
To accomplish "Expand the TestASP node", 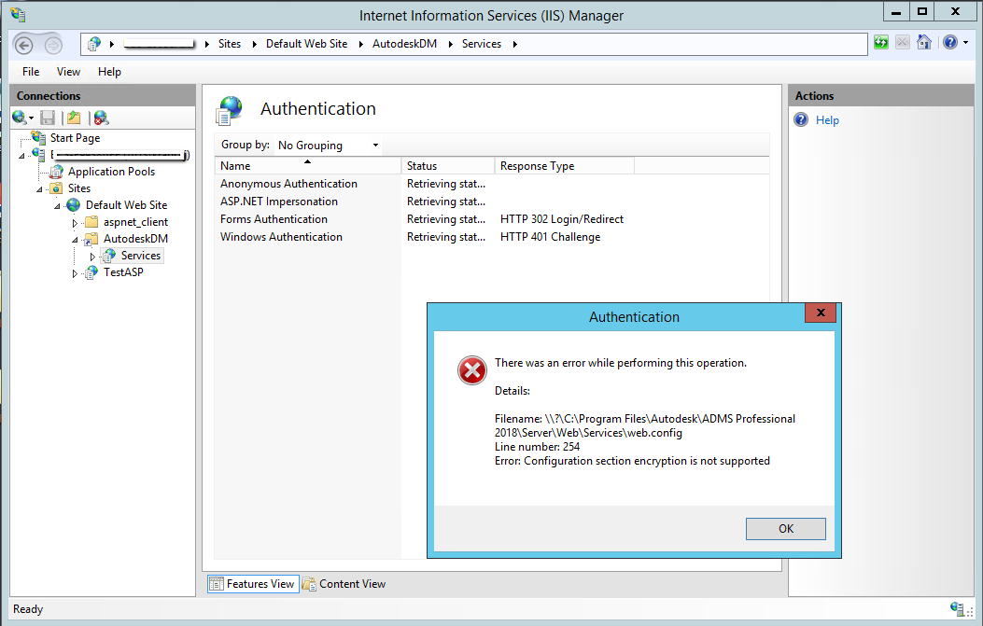I will (75, 273).
